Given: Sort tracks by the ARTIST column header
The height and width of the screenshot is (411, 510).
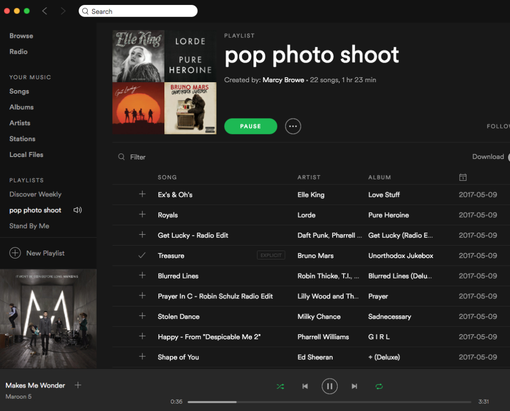Looking at the screenshot, I should coord(309,177).
